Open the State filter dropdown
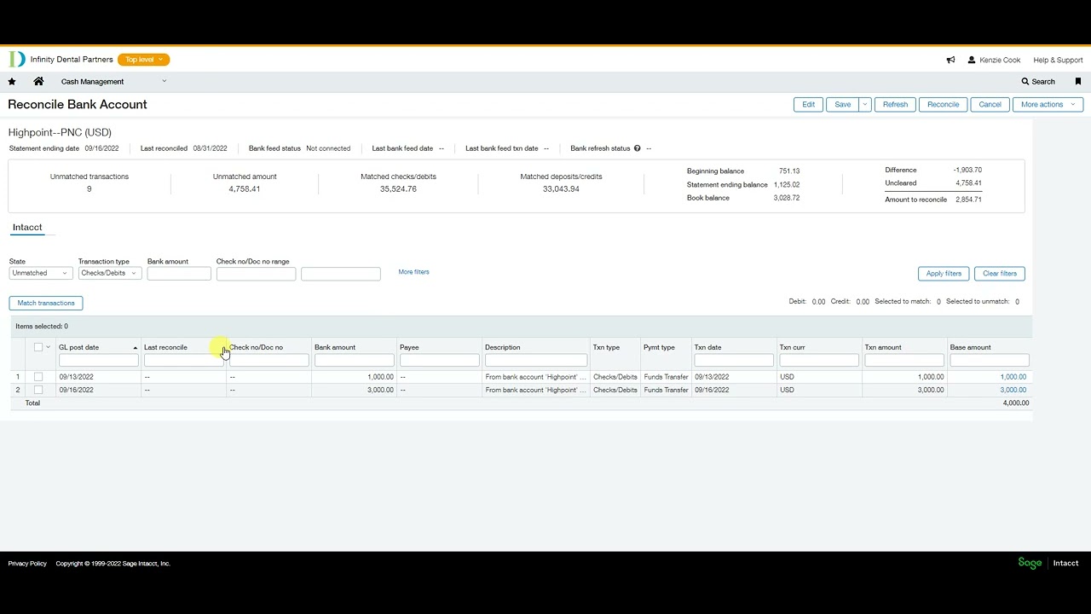The height and width of the screenshot is (614, 1091). coord(40,273)
